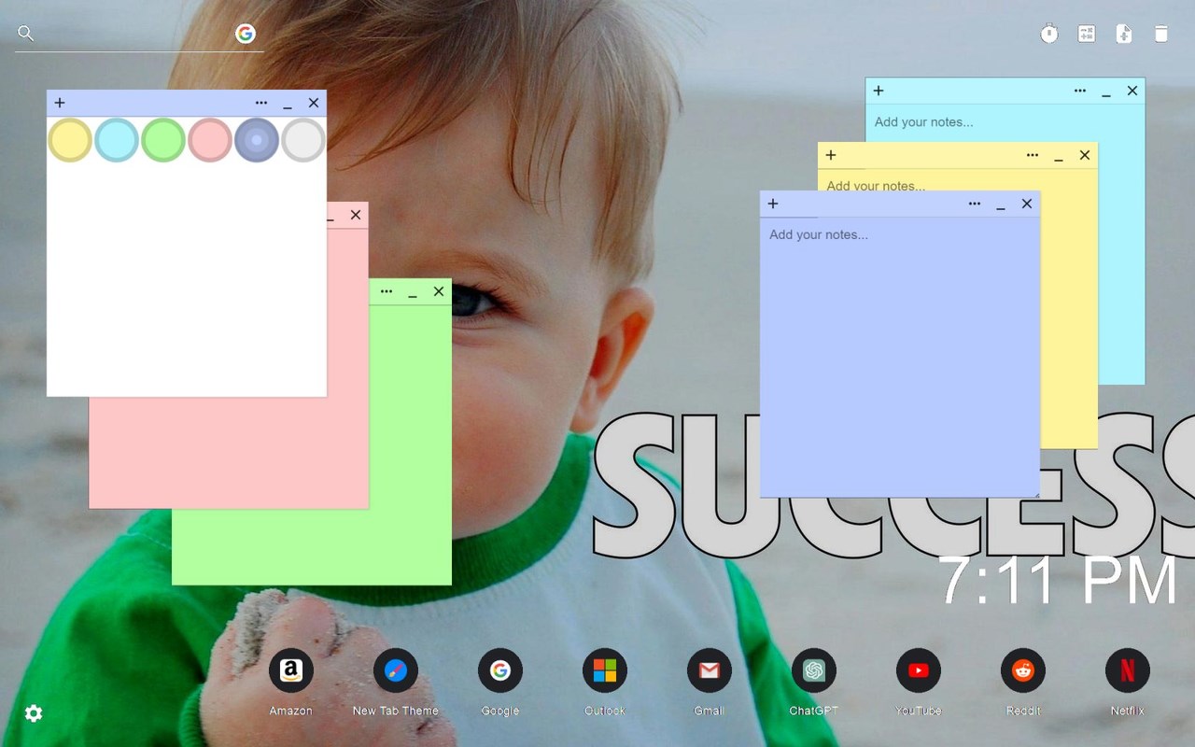
Task: Click into the search input field
Action: point(133,35)
